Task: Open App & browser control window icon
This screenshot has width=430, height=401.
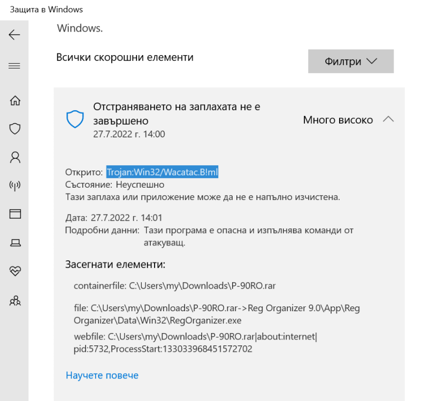Action: 15,214
